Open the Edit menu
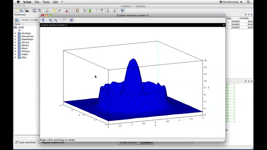267x150 pixels. pyautogui.click(x=55, y=2)
